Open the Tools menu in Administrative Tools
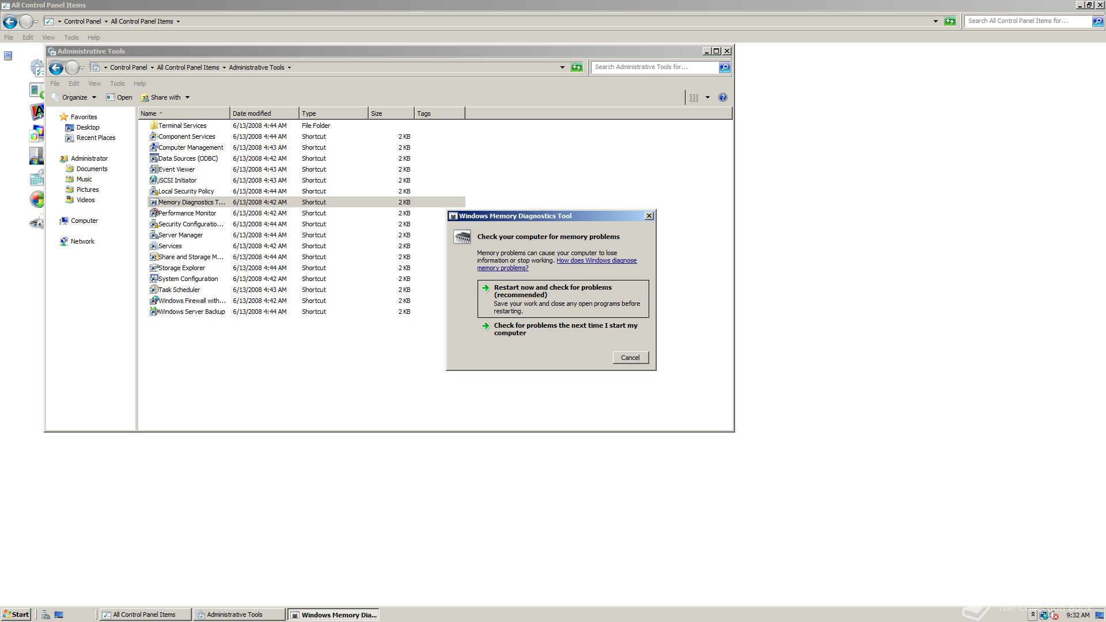Image resolution: width=1106 pixels, height=622 pixels. point(117,84)
